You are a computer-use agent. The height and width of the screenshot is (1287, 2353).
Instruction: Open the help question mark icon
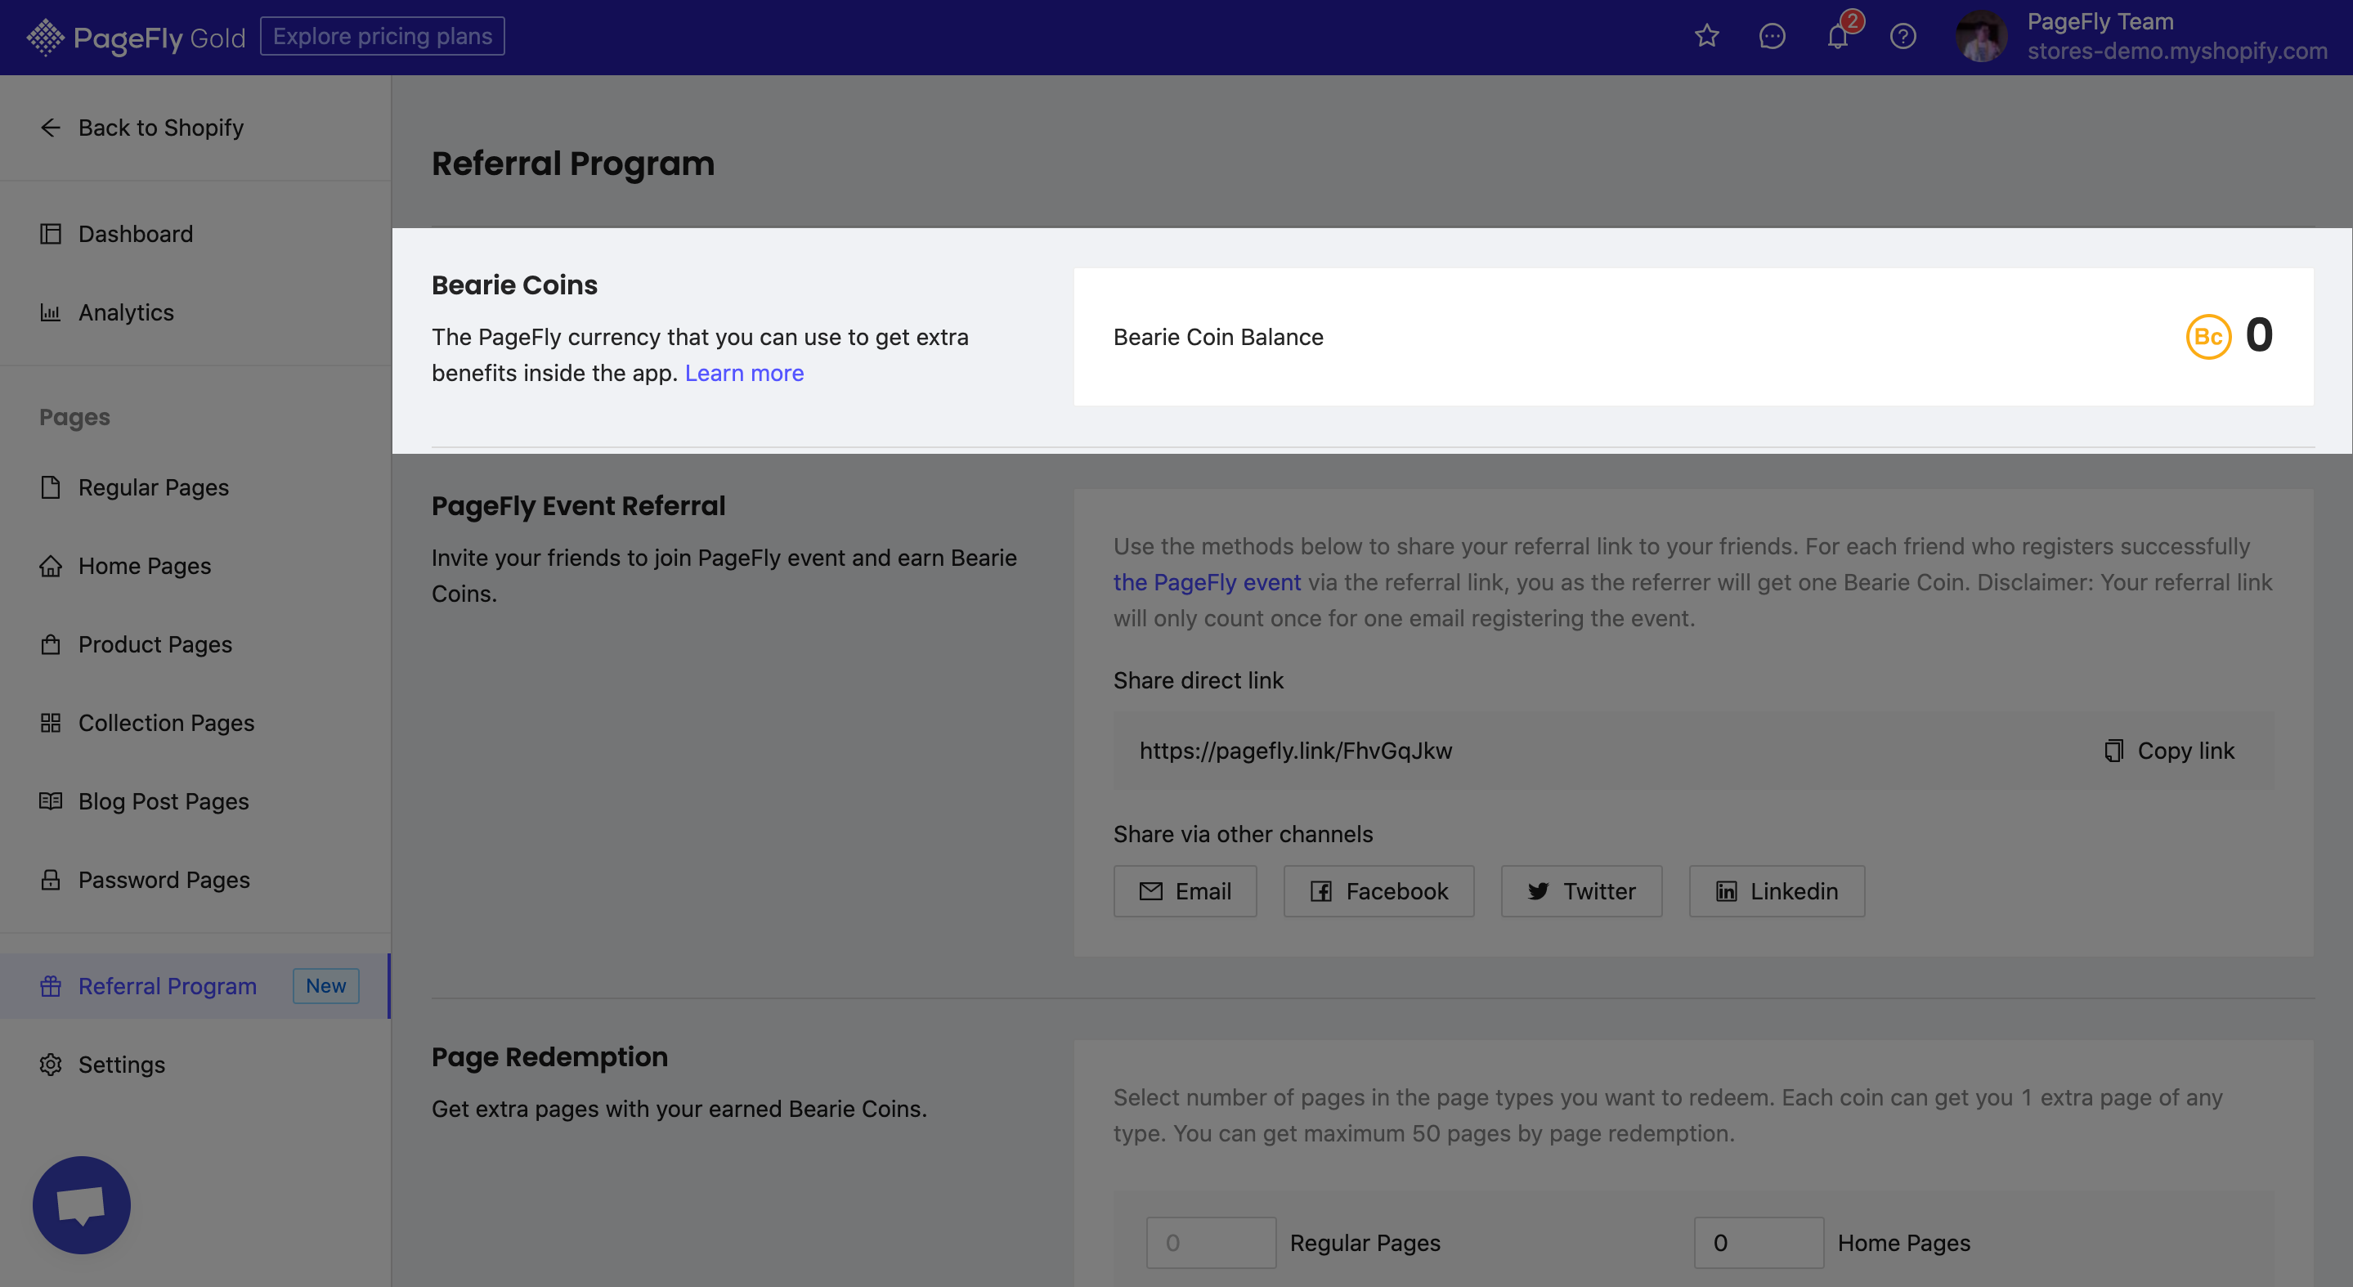1903,37
